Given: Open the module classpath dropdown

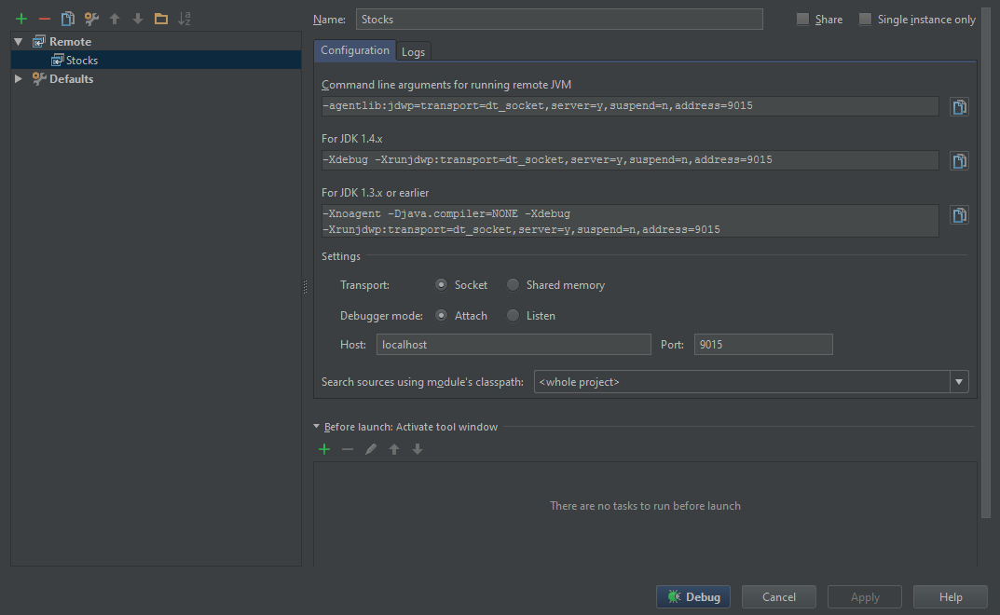Looking at the screenshot, I should [958, 382].
